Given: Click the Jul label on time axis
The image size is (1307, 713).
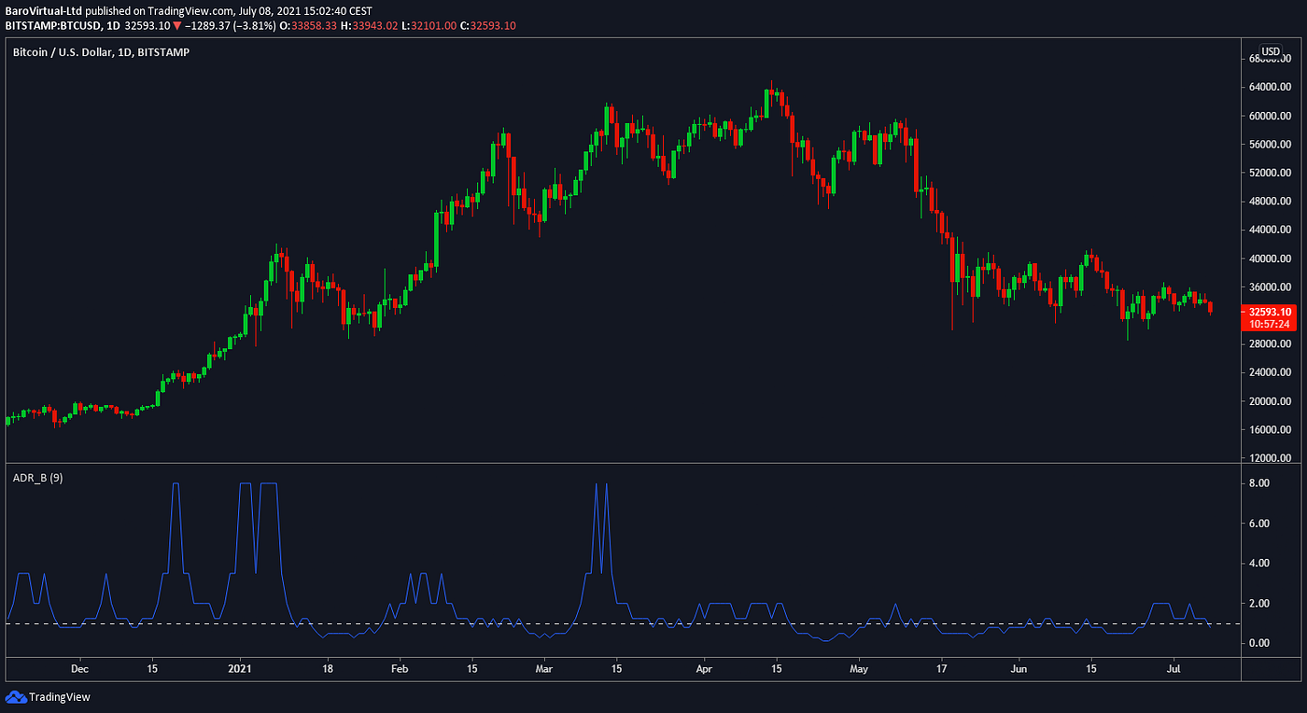Looking at the screenshot, I should click(x=1173, y=669).
